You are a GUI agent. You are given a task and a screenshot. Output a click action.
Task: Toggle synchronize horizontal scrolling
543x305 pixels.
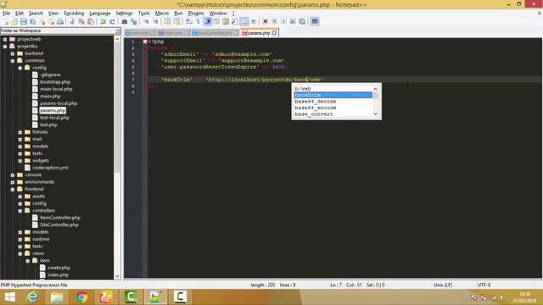tap(176, 21)
